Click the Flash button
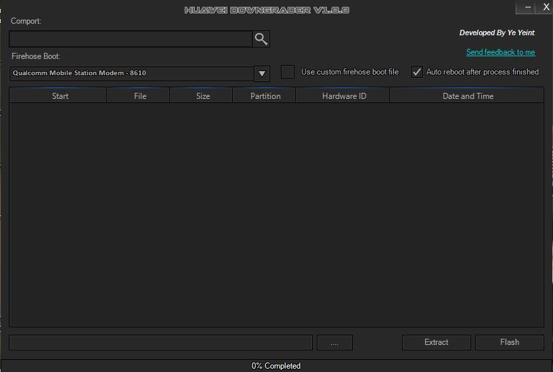 coord(509,342)
